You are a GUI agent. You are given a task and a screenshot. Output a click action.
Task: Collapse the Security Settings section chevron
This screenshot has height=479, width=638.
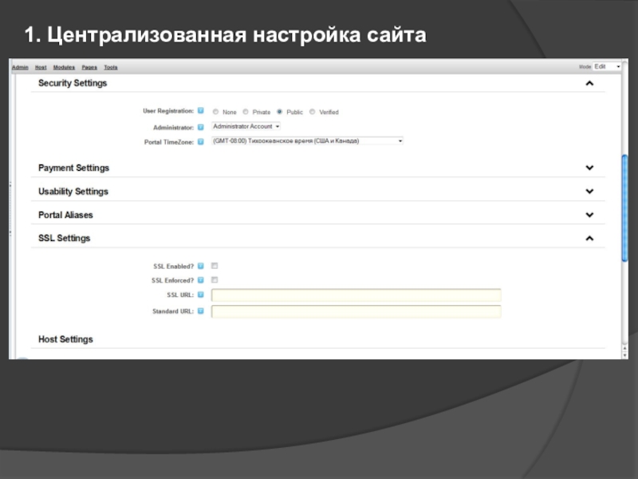pos(589,83)
